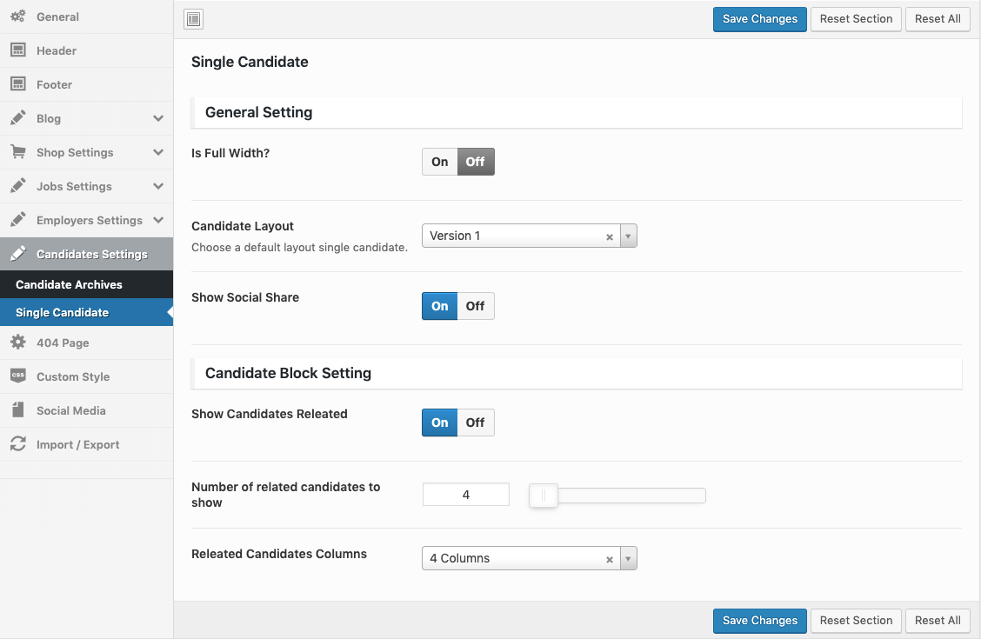Click the expand-all sections icon in top toolbar
Screen dimensions: 981x639
pos(194,19)
